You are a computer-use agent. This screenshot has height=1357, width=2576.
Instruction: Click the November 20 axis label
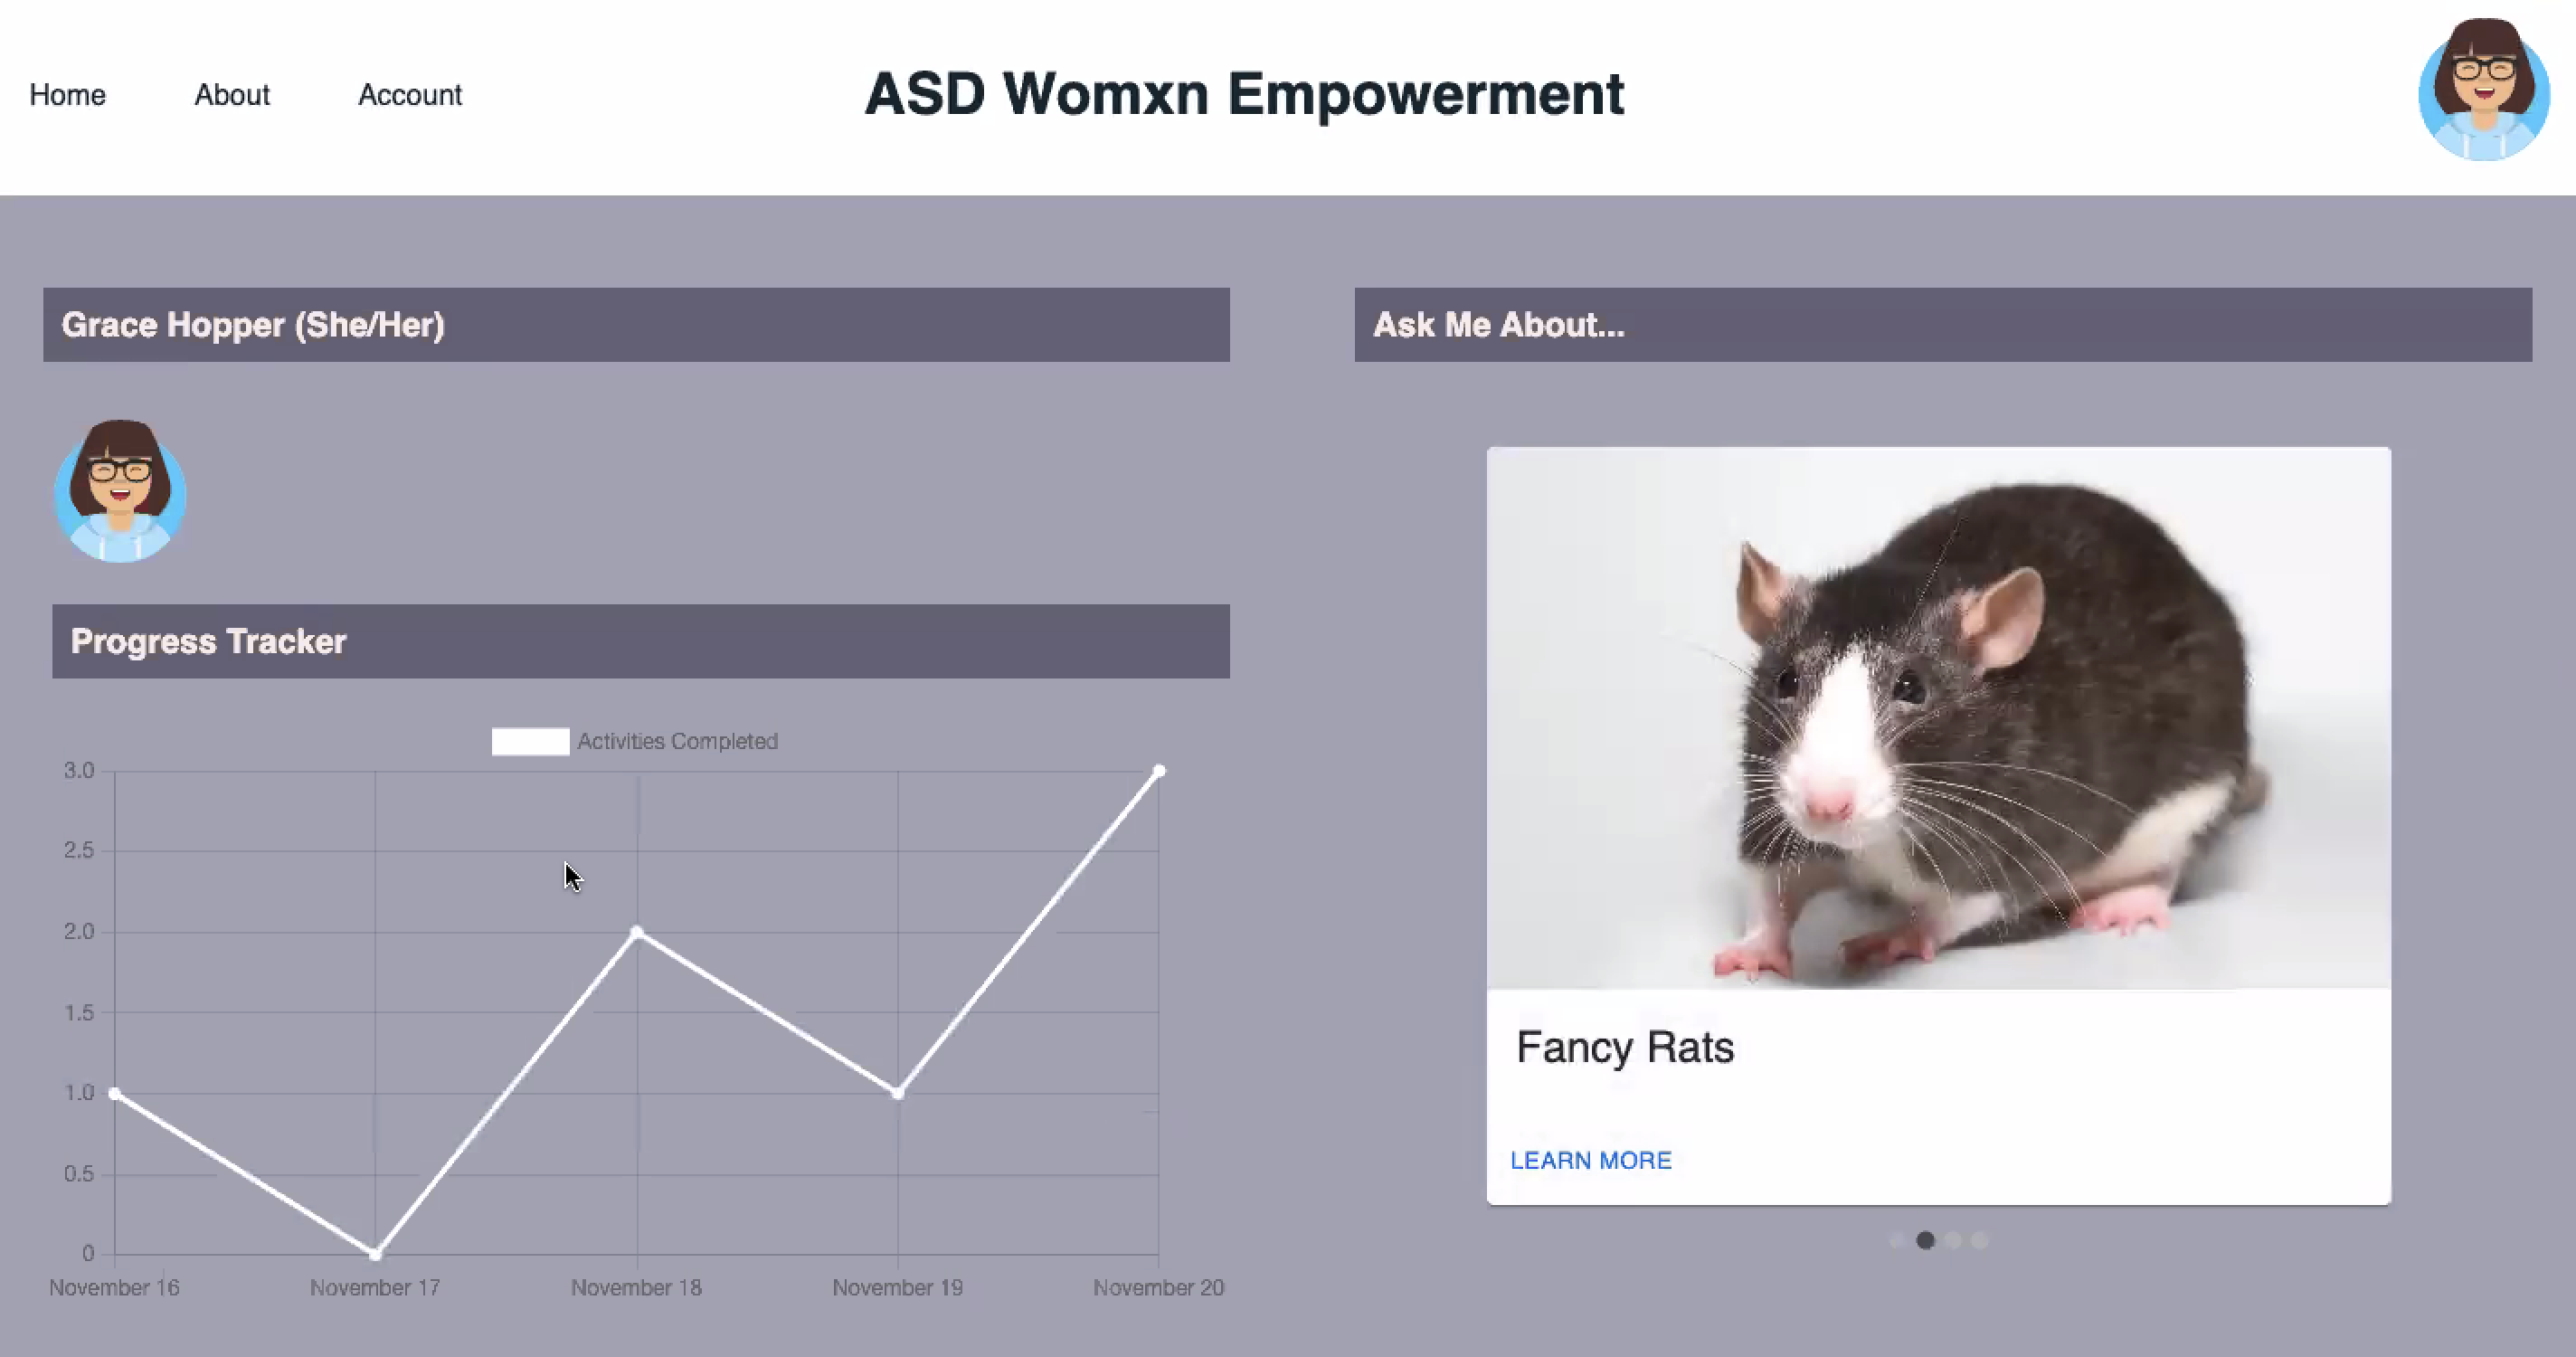click(x=1158, y=1287)
